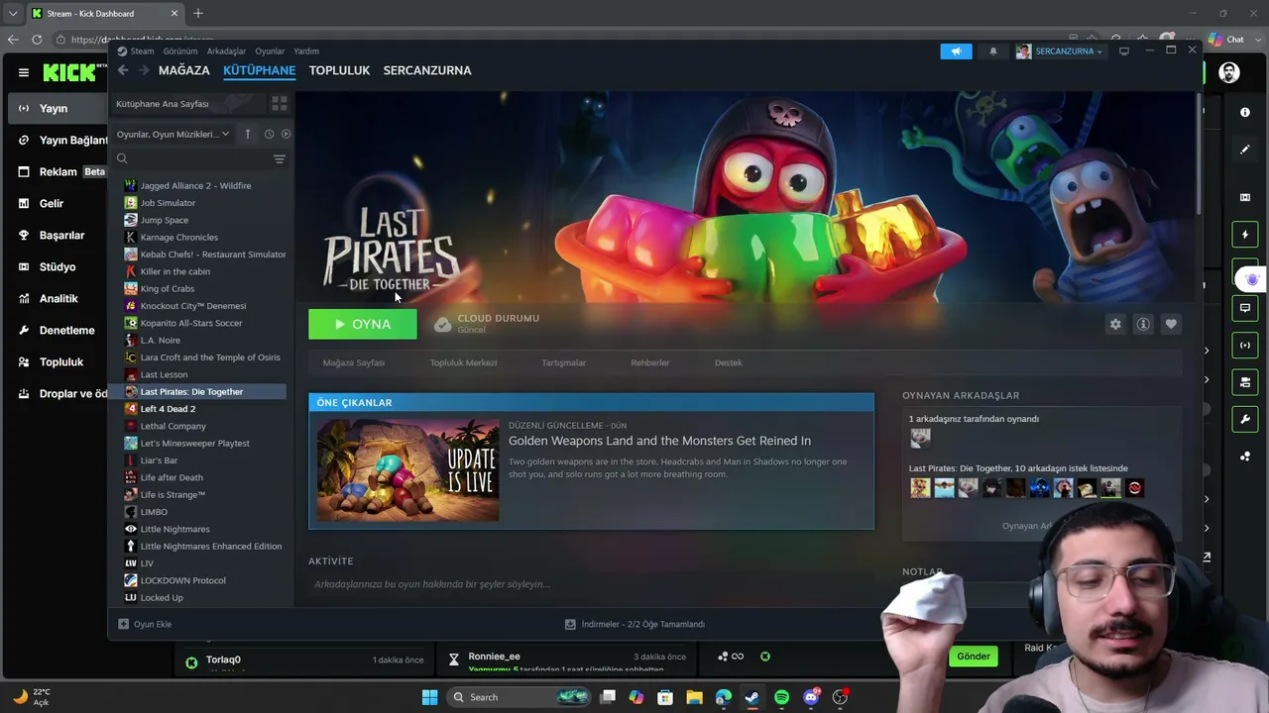The height and width of the screenshot is (713, 1269).
Task: Open Destek game link
Action: (729, 362)
